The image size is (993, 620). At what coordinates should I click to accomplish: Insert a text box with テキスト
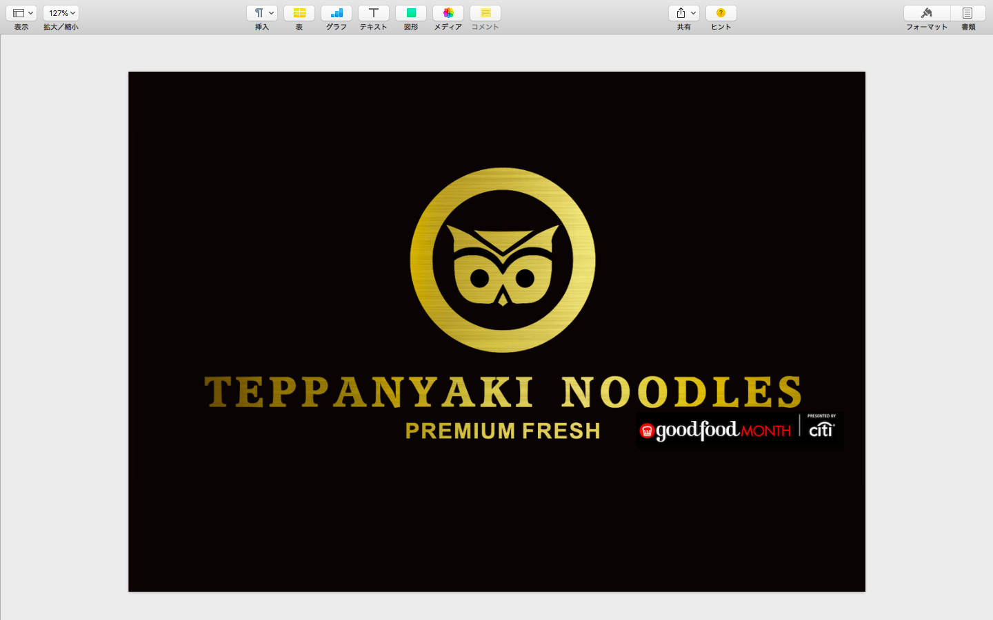(374, 13)
